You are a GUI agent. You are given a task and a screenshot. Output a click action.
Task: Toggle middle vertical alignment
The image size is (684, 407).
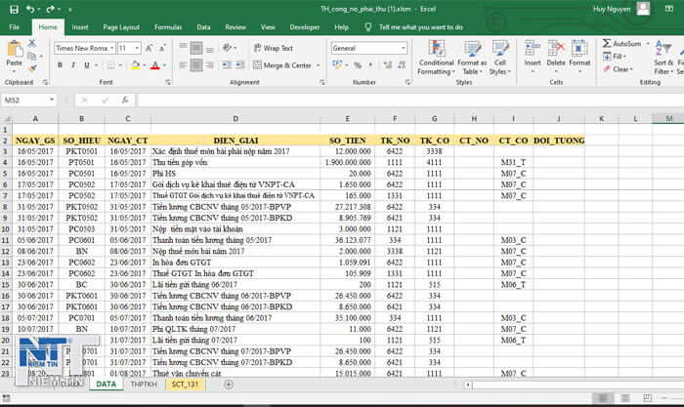(196, 48)
